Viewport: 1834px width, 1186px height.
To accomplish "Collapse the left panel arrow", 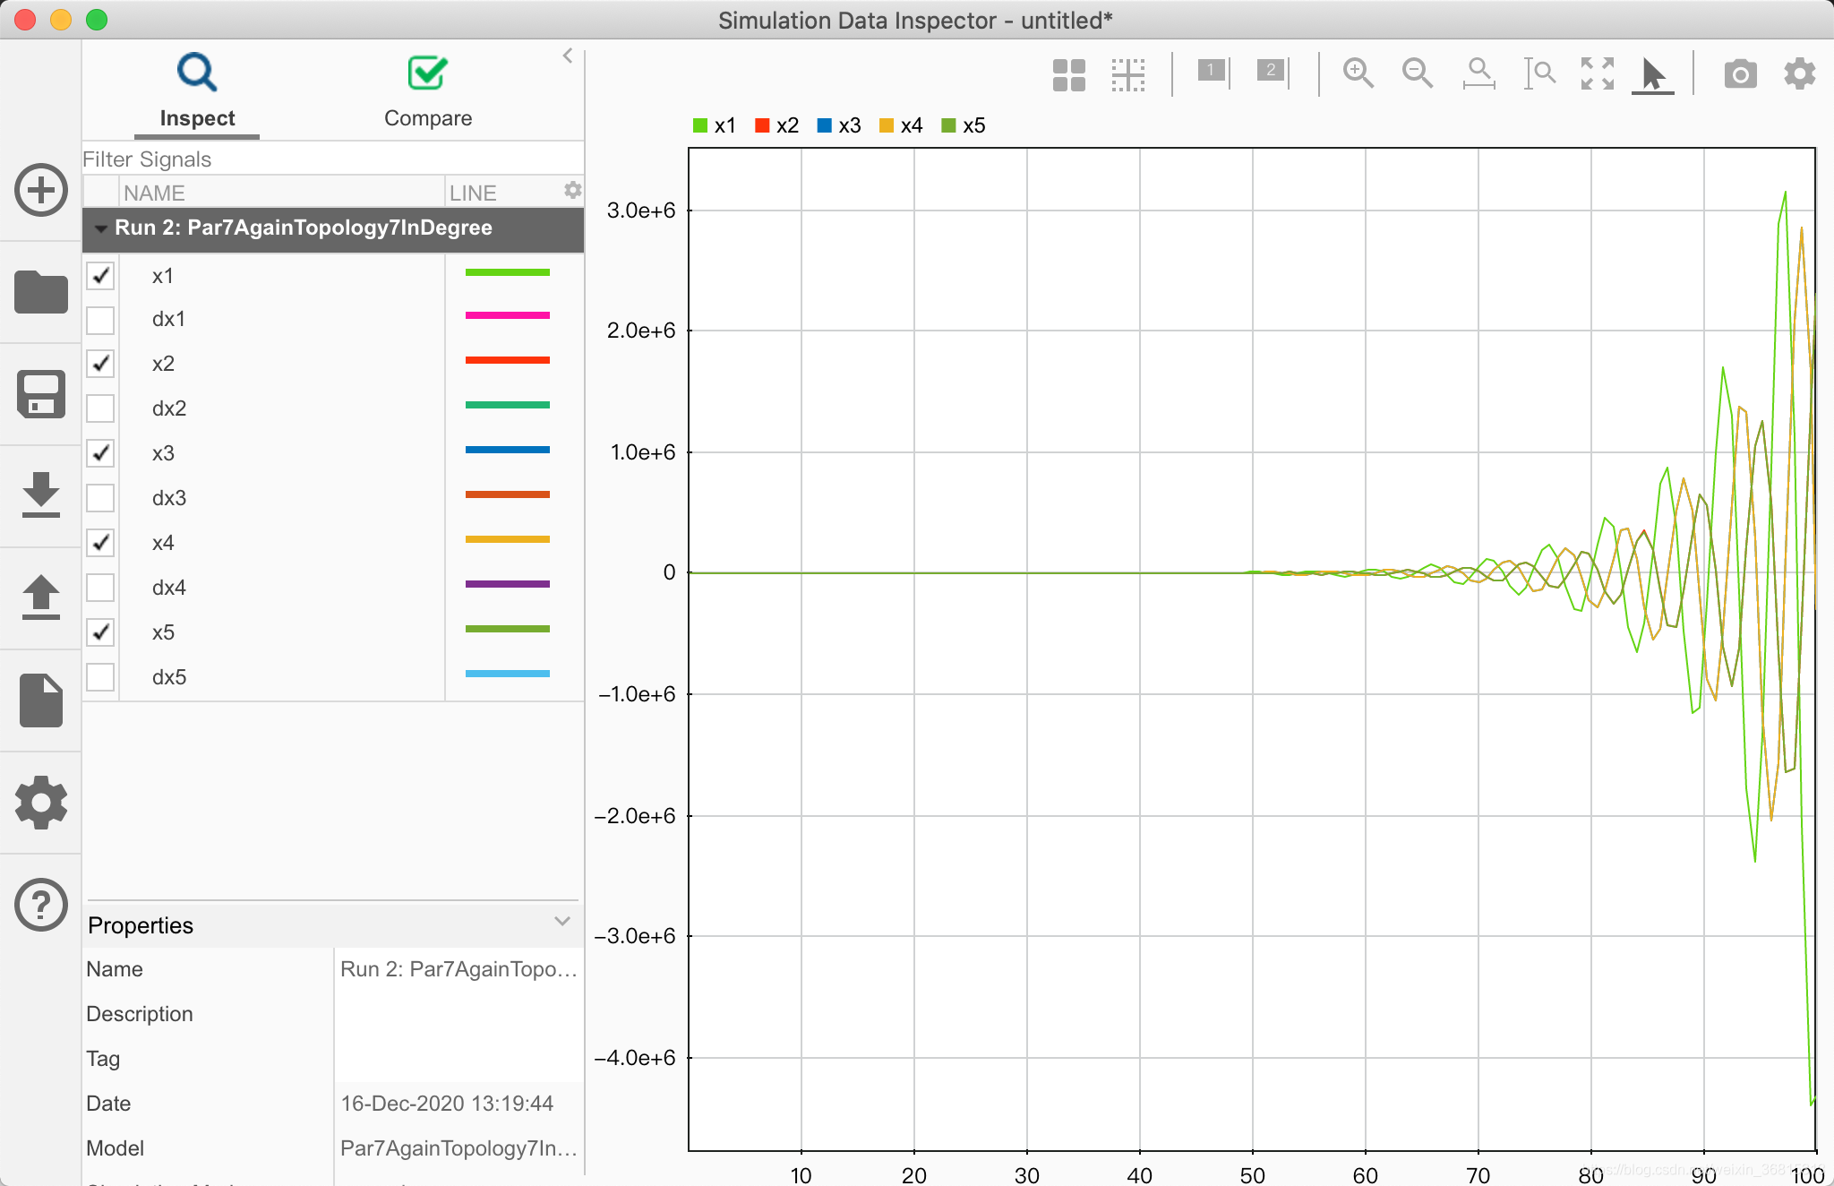I will point(568,56).
